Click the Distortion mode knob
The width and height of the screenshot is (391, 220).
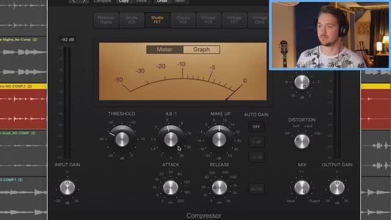click(302, 141)
